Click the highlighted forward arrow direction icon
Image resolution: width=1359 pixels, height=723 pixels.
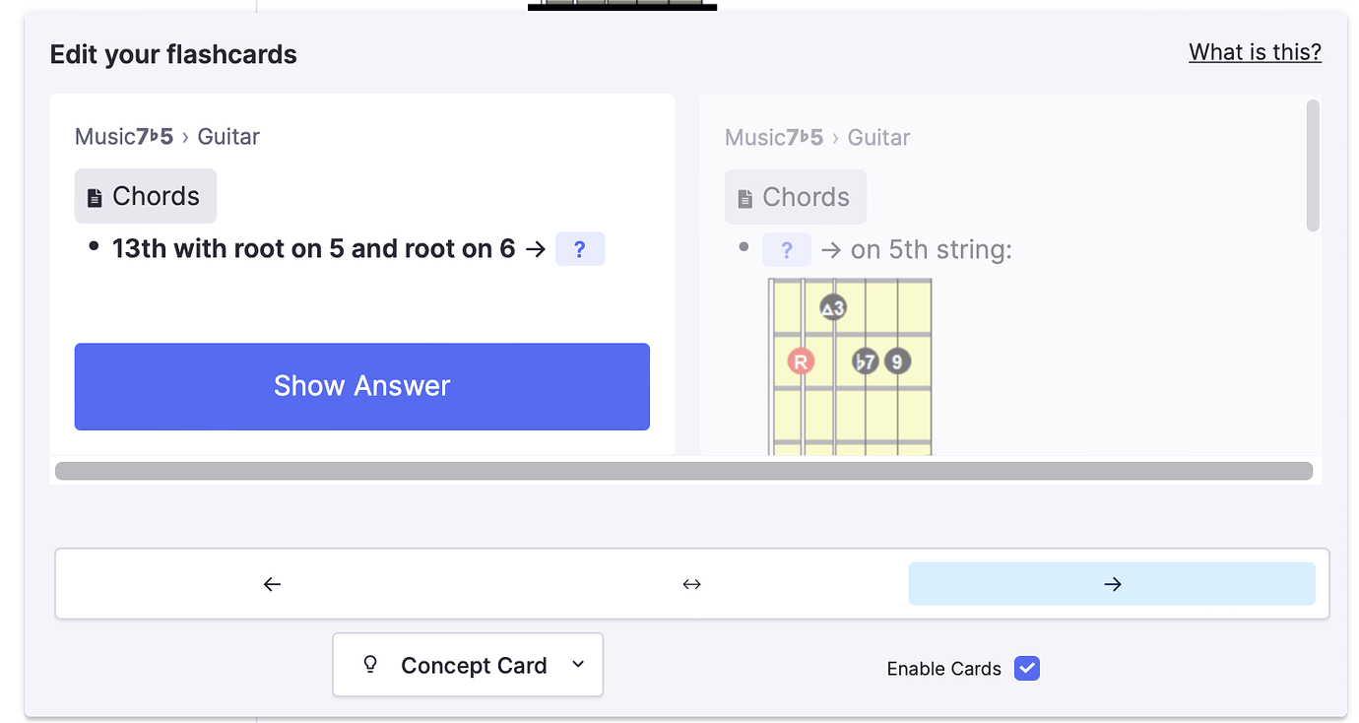1112,583
